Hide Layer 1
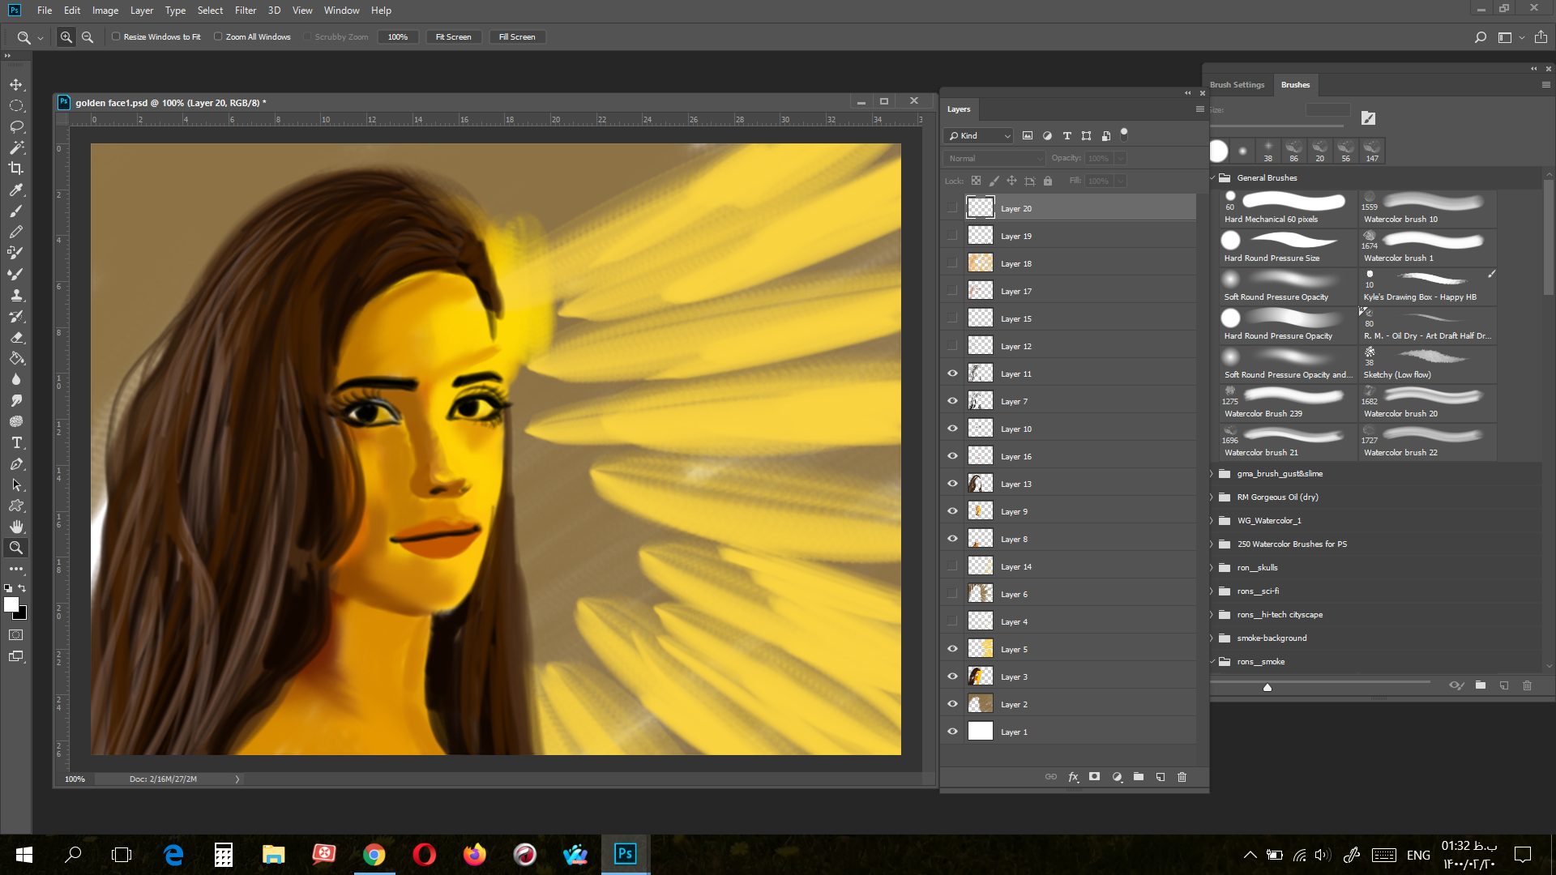1556x875 pixels. tap(952, 732)
